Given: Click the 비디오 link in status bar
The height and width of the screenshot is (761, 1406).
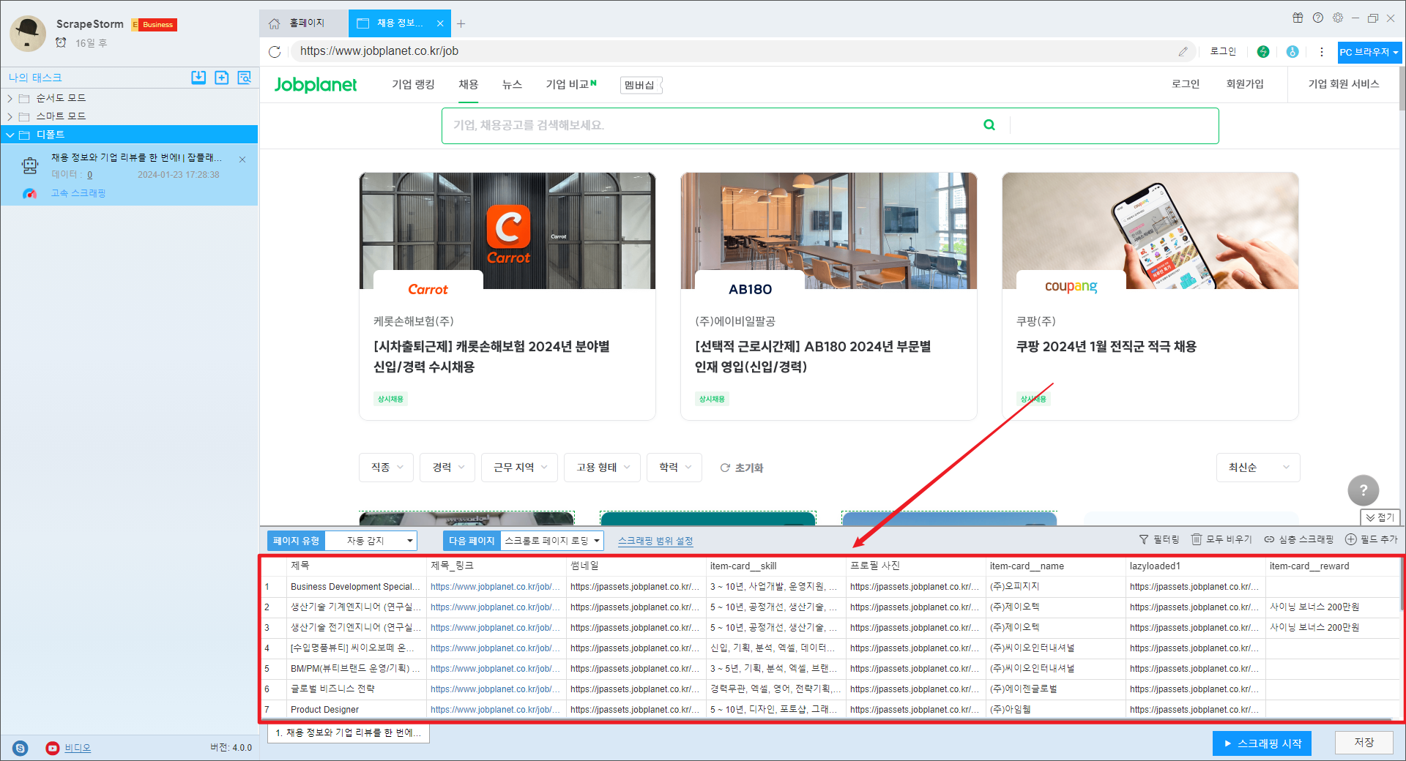Looking at the screenshot, I should [78, 748].
